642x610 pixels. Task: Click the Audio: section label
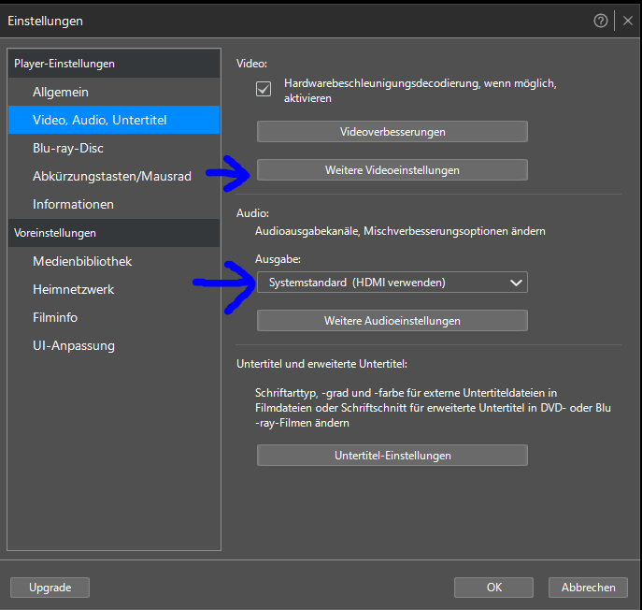[252, 213]
